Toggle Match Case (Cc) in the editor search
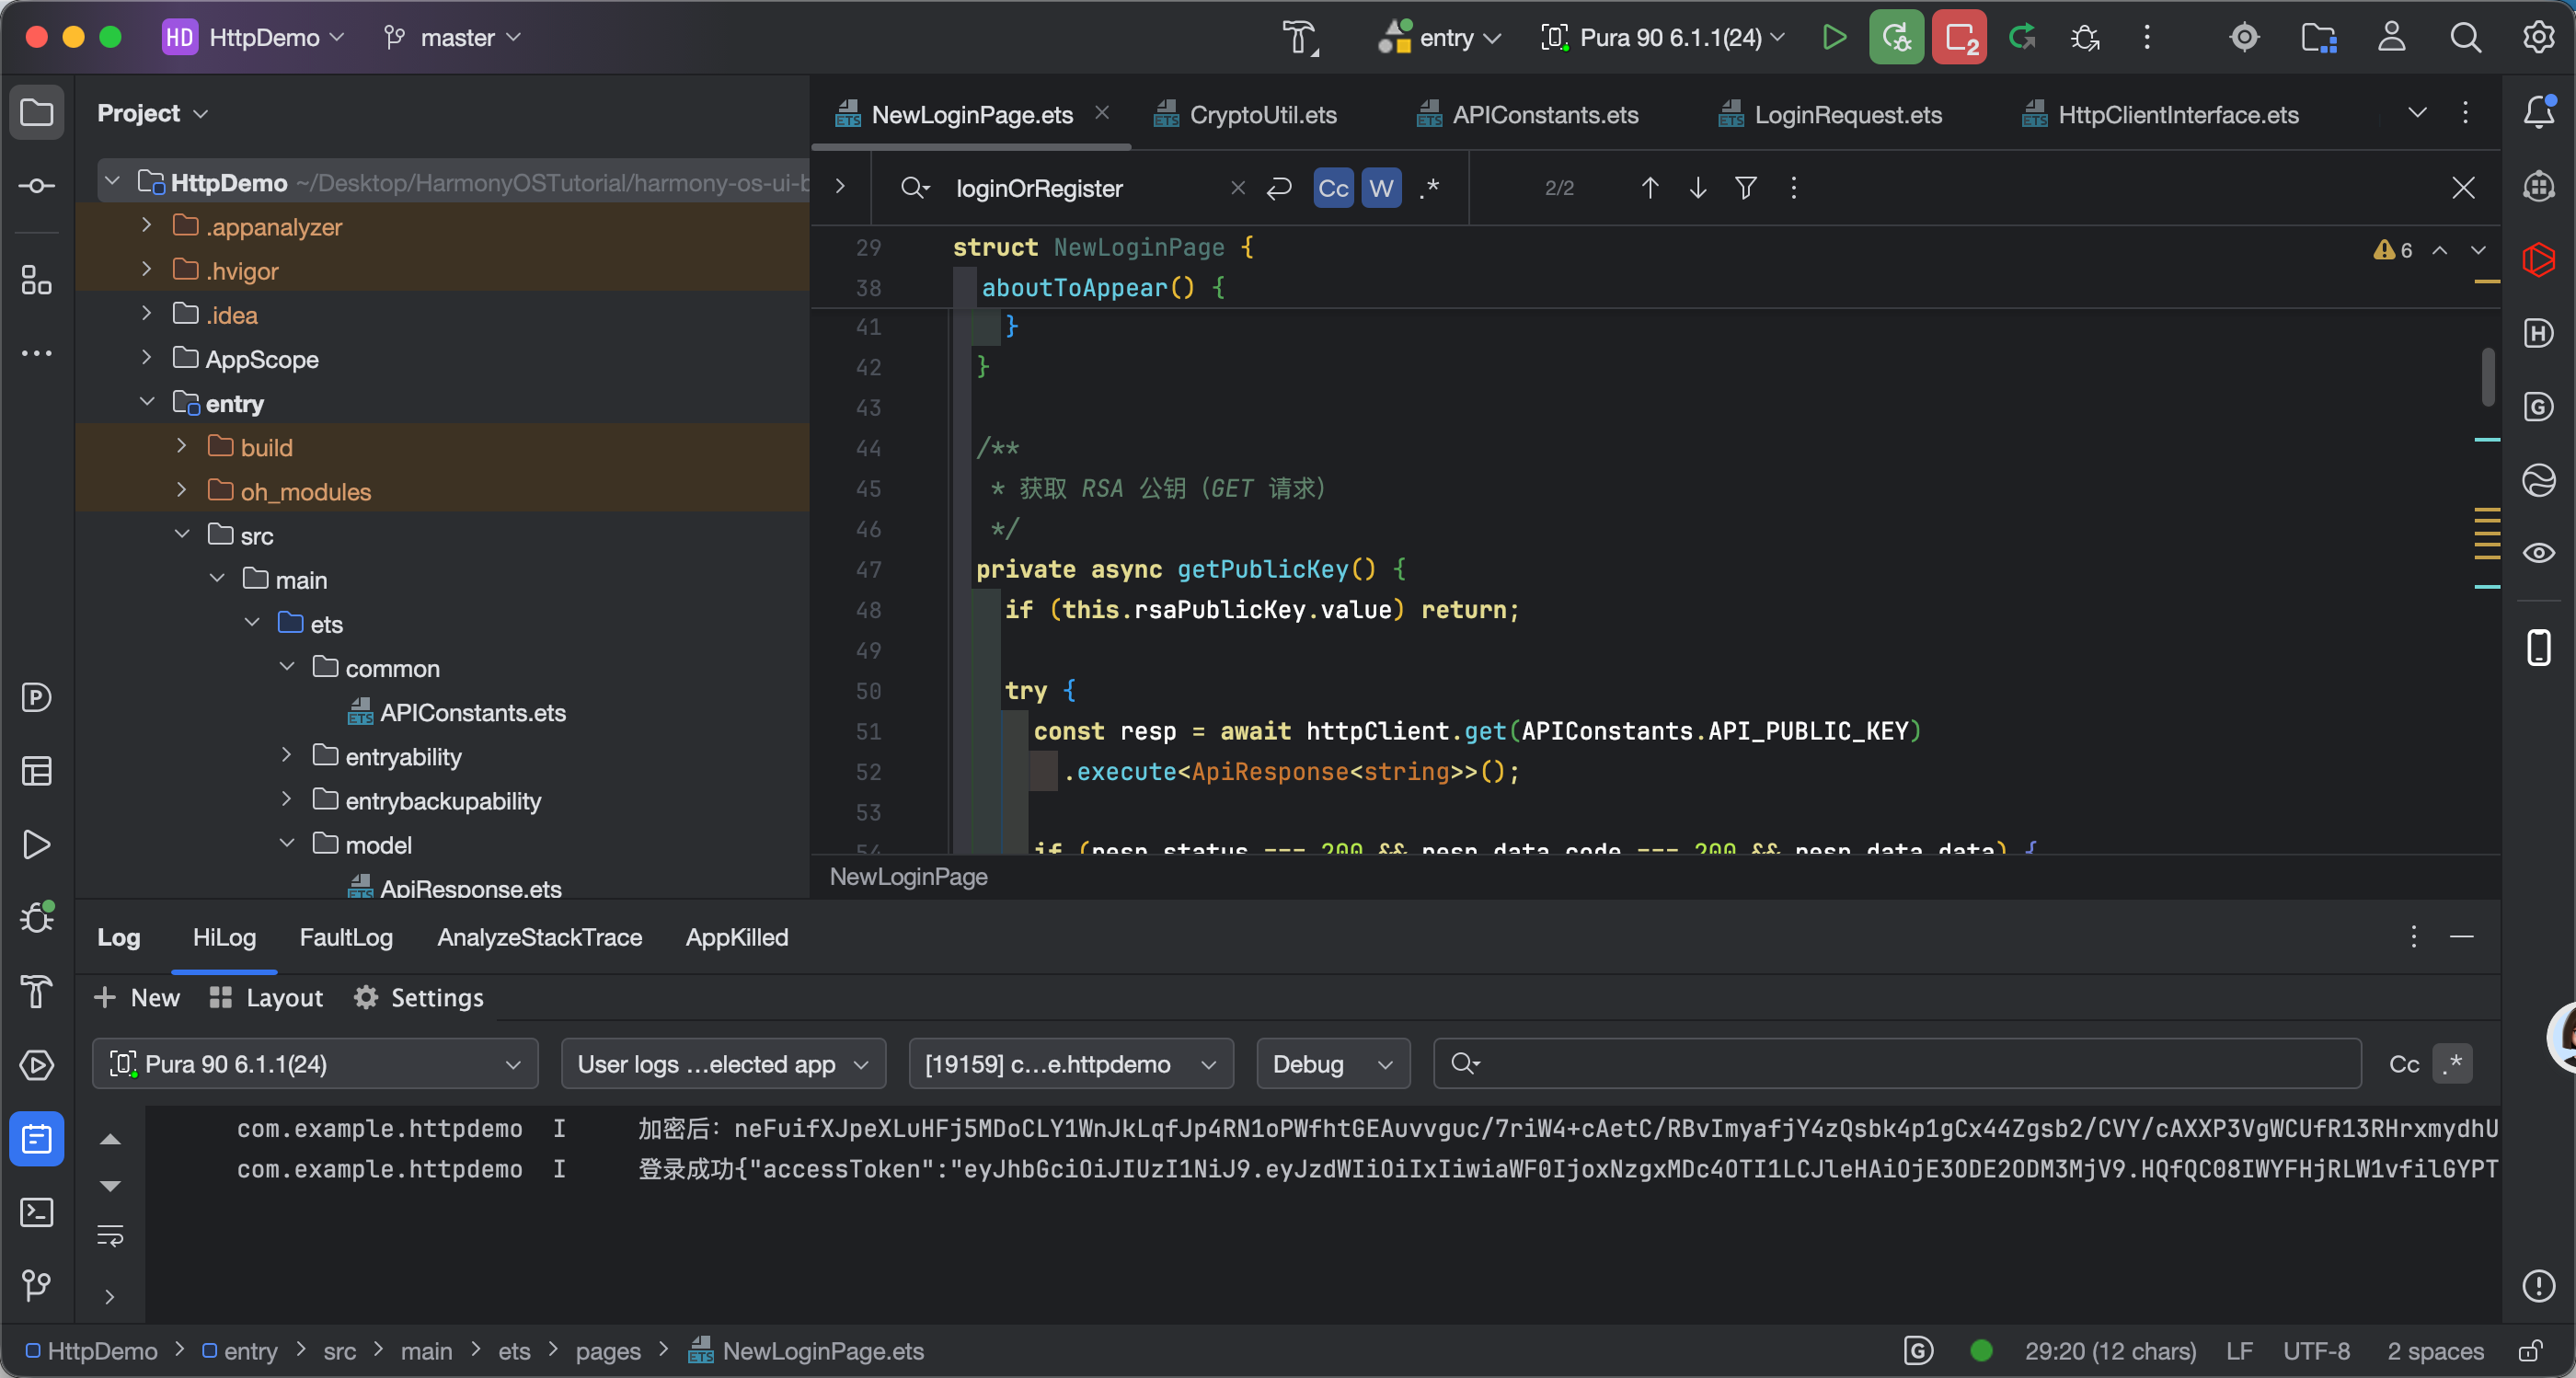2576x1378 pixels. tap(1333, 188)
